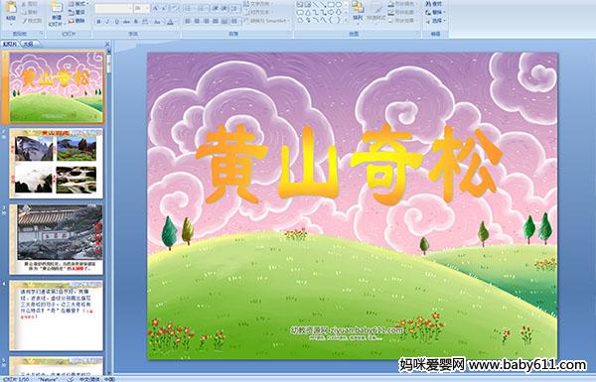Click the Find icon in editing group
The height and width of the screenshot is (382, 596).
tap(434, 4)
